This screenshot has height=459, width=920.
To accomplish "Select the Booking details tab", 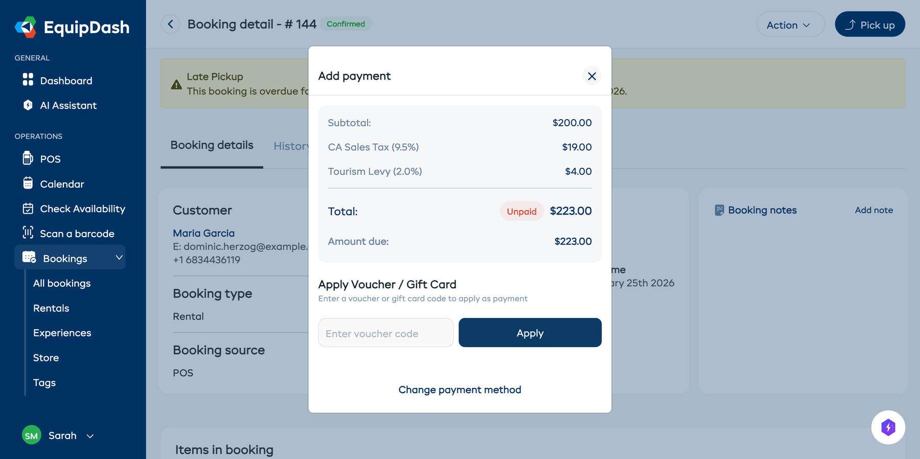I will click(212, 145).
